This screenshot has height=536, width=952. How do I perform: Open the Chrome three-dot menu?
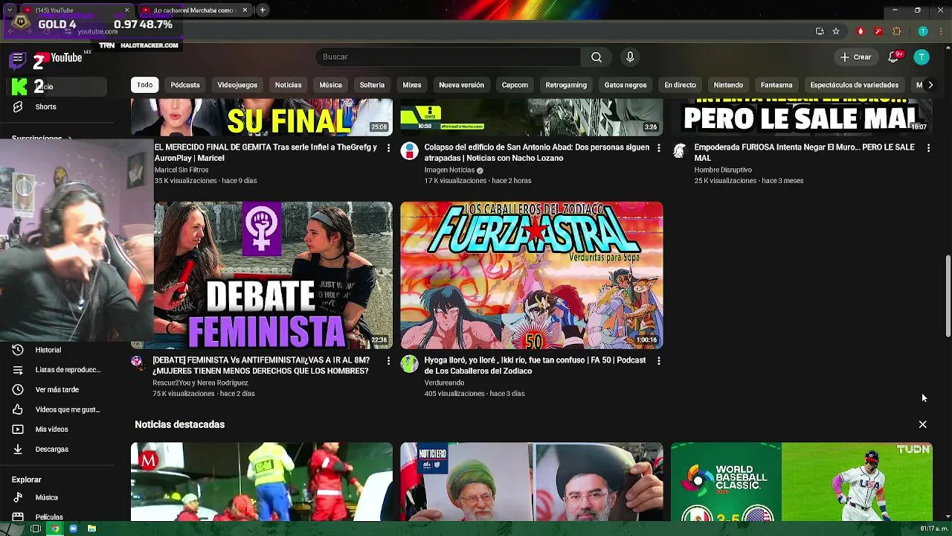pos(939,31)
